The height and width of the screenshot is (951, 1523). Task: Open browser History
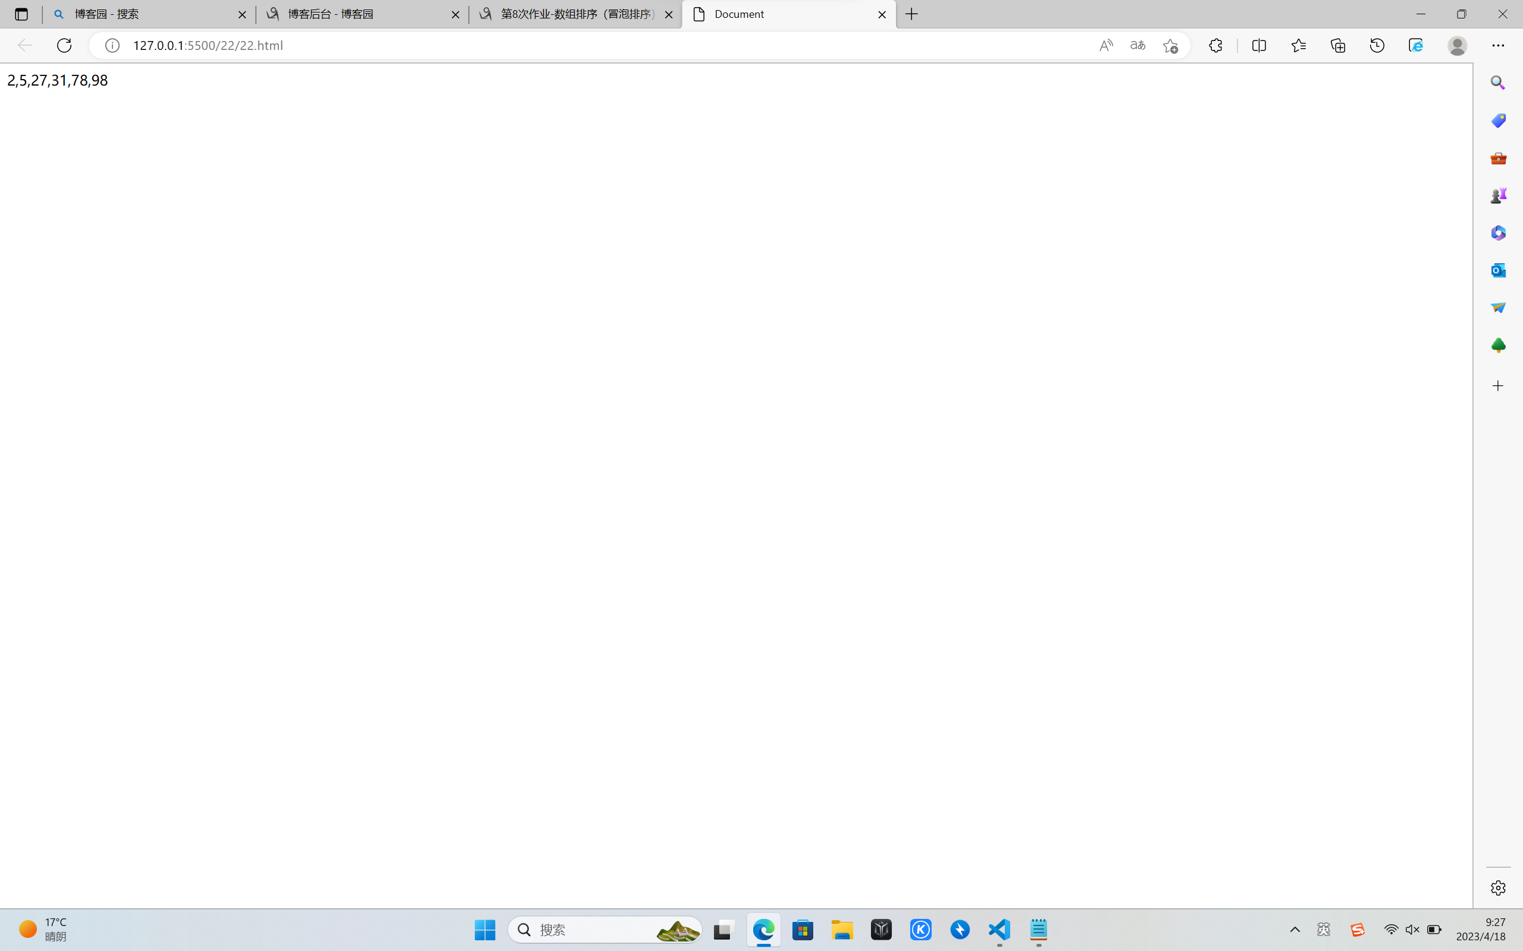click(x=1377, y=45)
